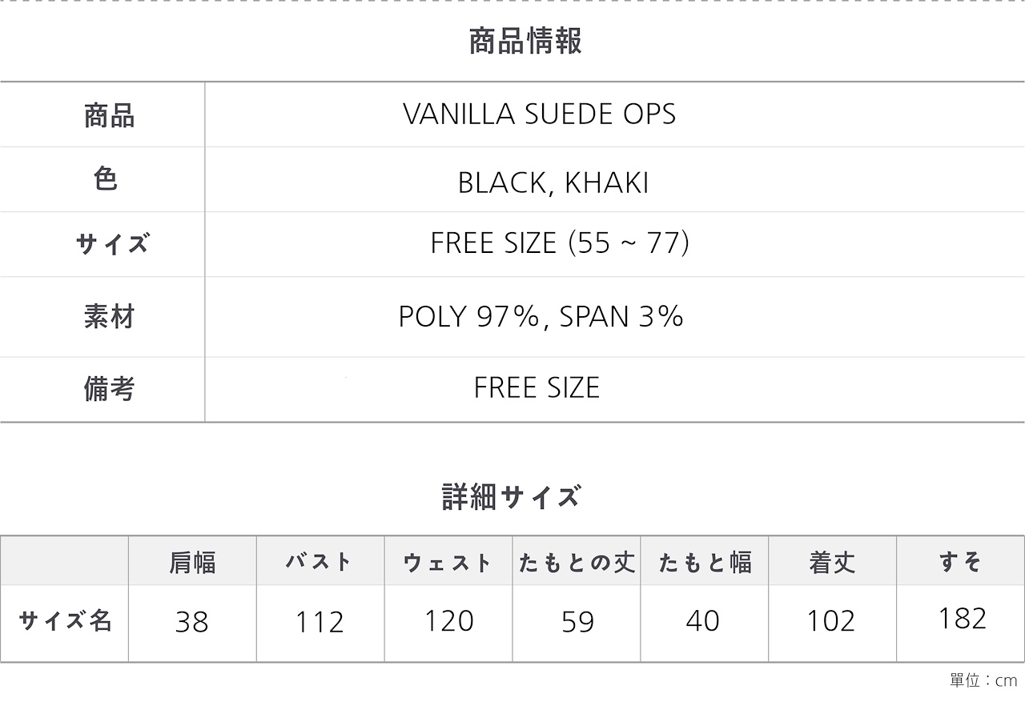Select the VANILLA SUEDE OPS product name
Viewport: 1025px width, 722px height.
coord(540,114)
